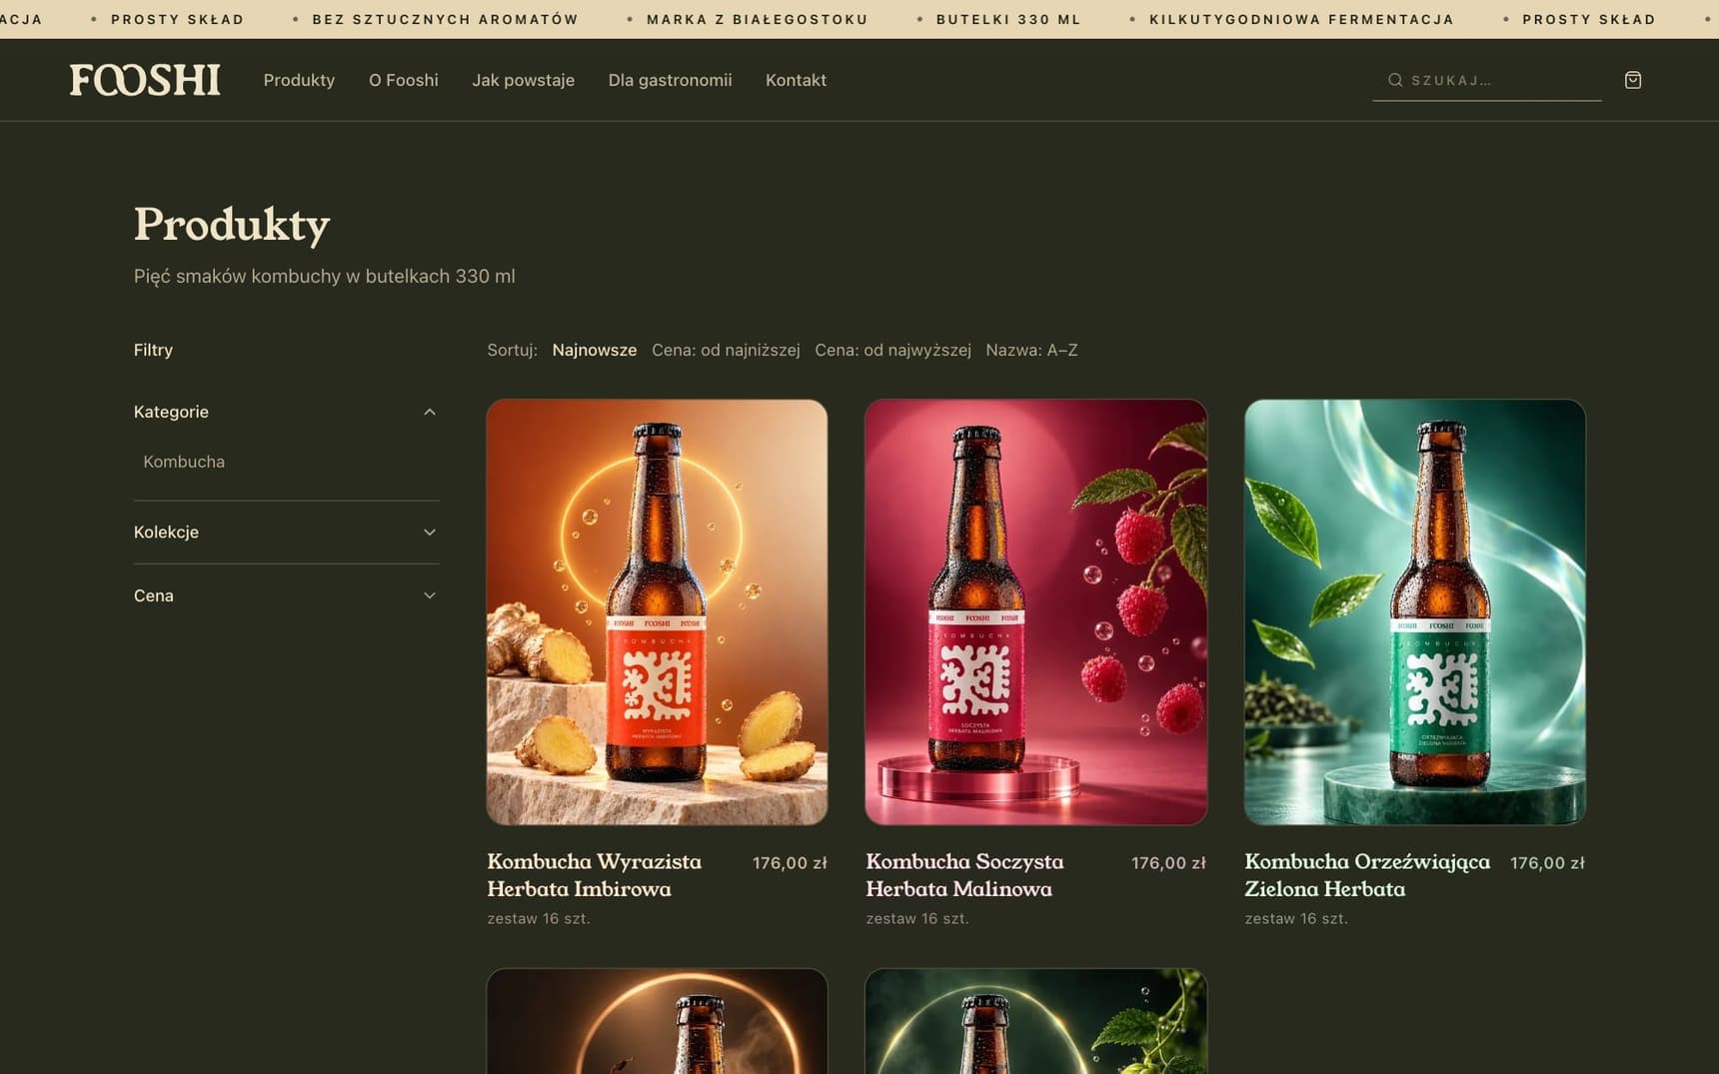Open the raspberry kombucha product image

[x=1035, y=612]
